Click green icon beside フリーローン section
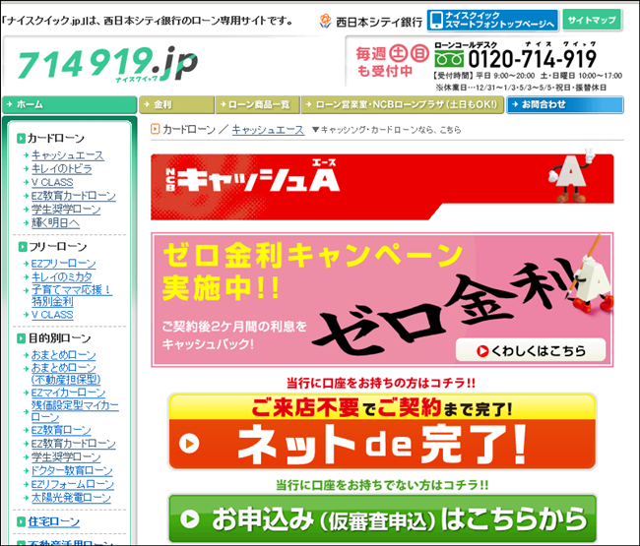Viewport: 640px width, 546px height. pos(23,247)
